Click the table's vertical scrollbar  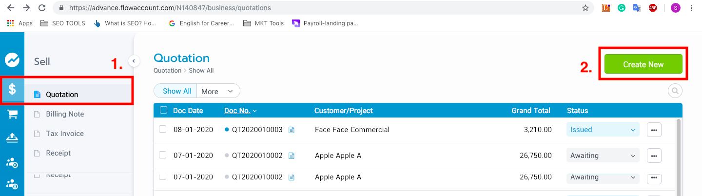678,156
